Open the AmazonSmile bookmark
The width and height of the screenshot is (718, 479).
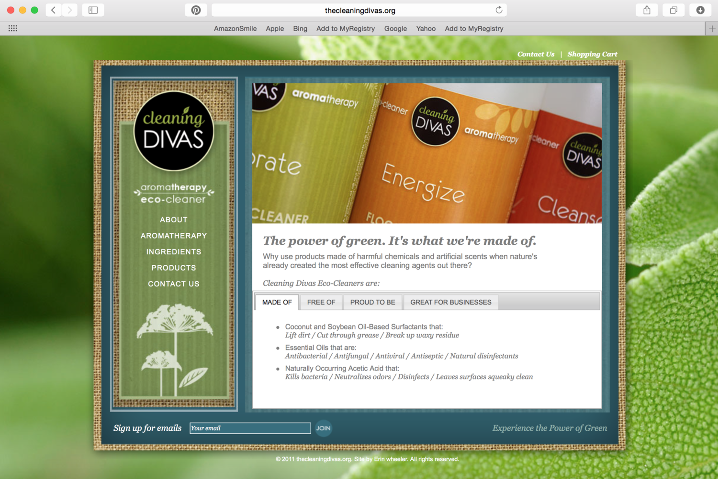coord(235,29)
